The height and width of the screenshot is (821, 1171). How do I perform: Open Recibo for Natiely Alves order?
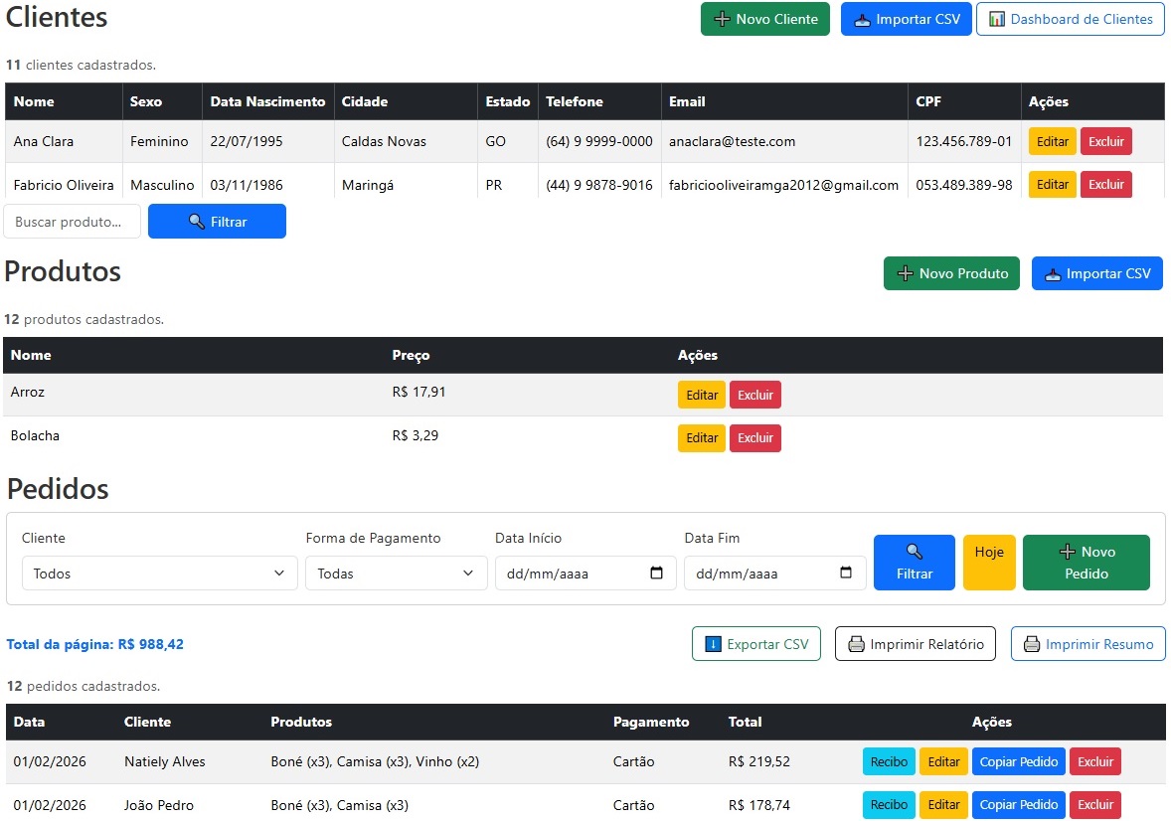[x=889, y=761]
